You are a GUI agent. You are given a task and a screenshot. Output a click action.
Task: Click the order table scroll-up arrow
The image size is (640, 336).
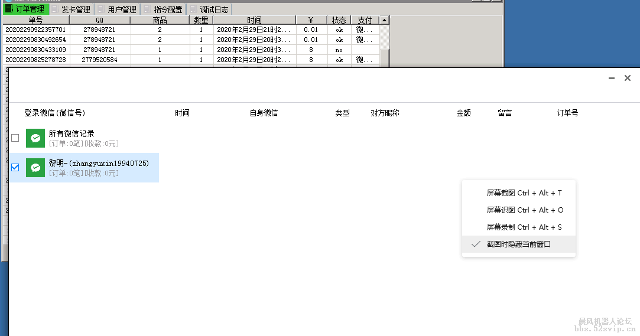pyautogui.click(x=384, y=20)
